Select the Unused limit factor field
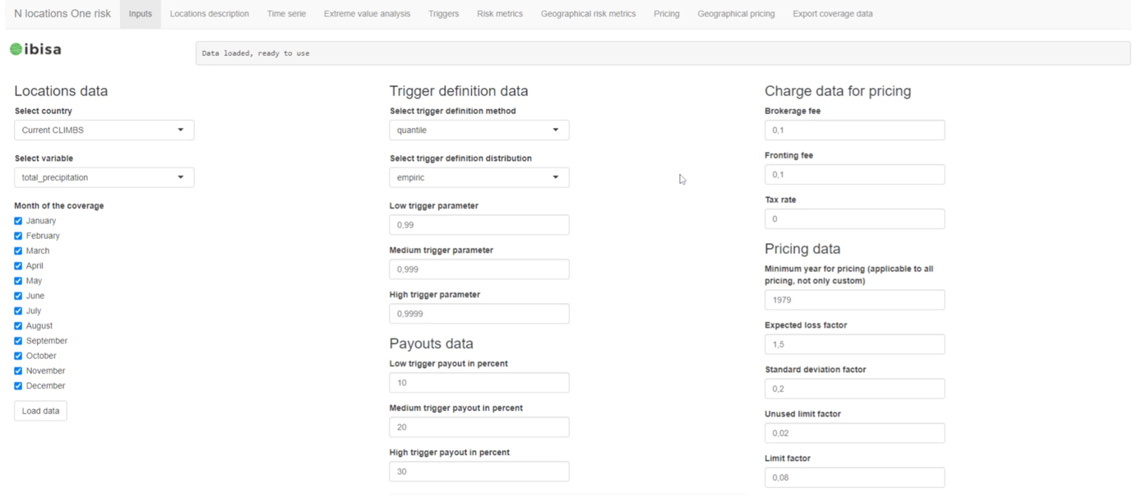 coord(854,433)
